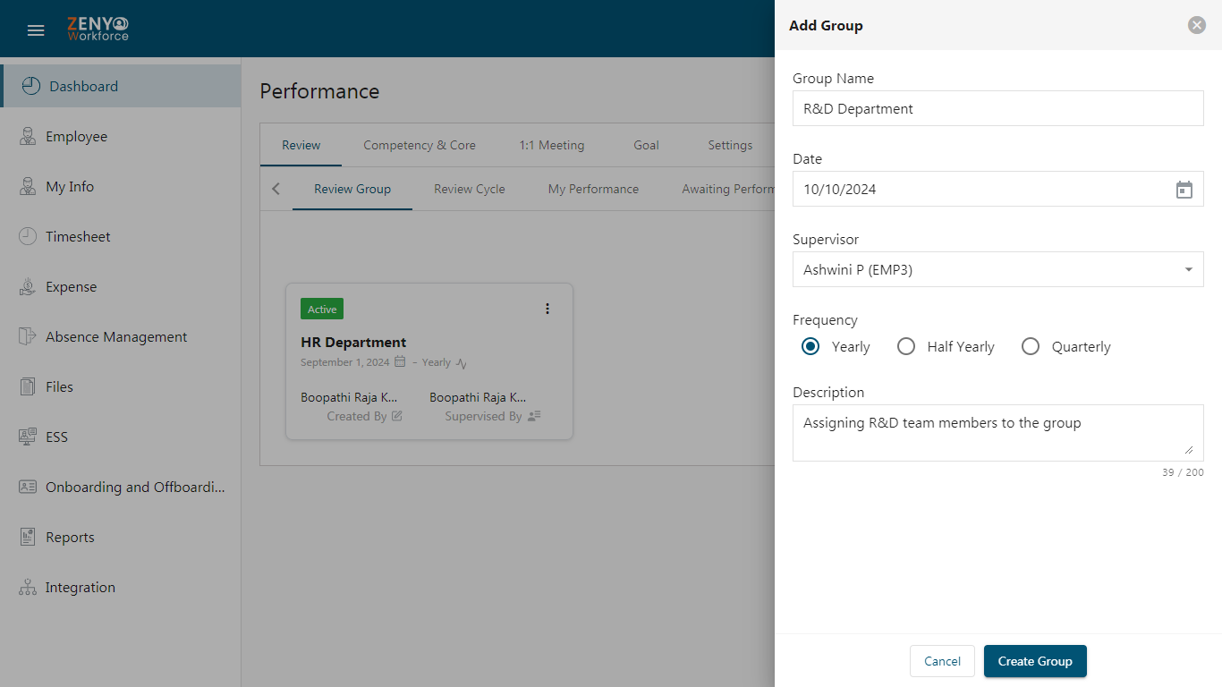
Task: Click the people icon next to Supervised By
Action: click(534, 416)
